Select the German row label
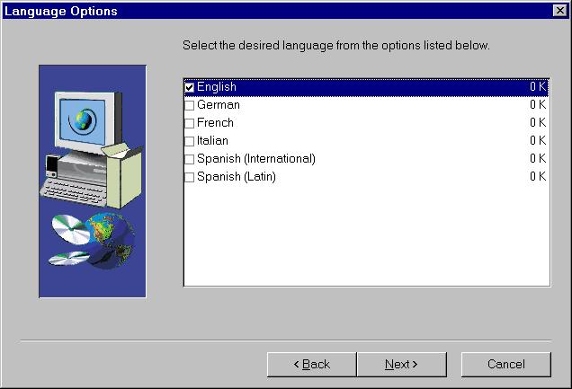The height and width of the screenshot is (389, 572). [219, 105]
